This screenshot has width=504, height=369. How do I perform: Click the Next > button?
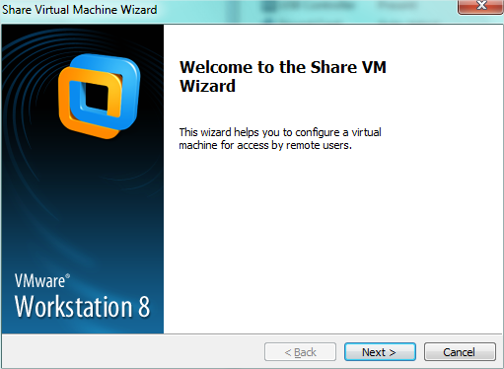pos(380,352)
